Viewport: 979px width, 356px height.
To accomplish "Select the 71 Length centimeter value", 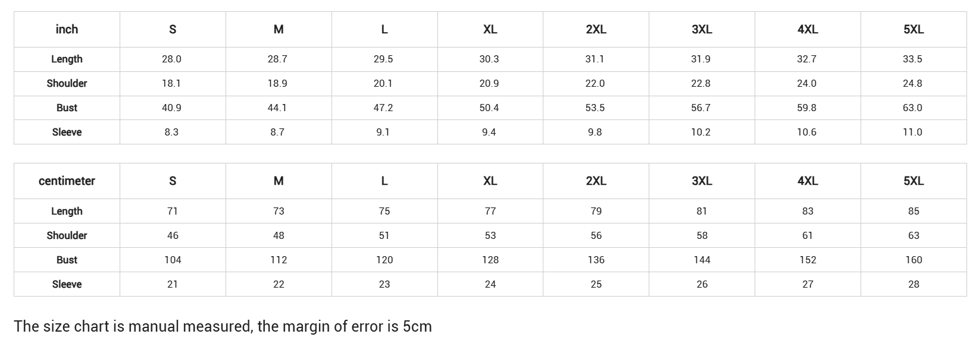I will [173, 211].
